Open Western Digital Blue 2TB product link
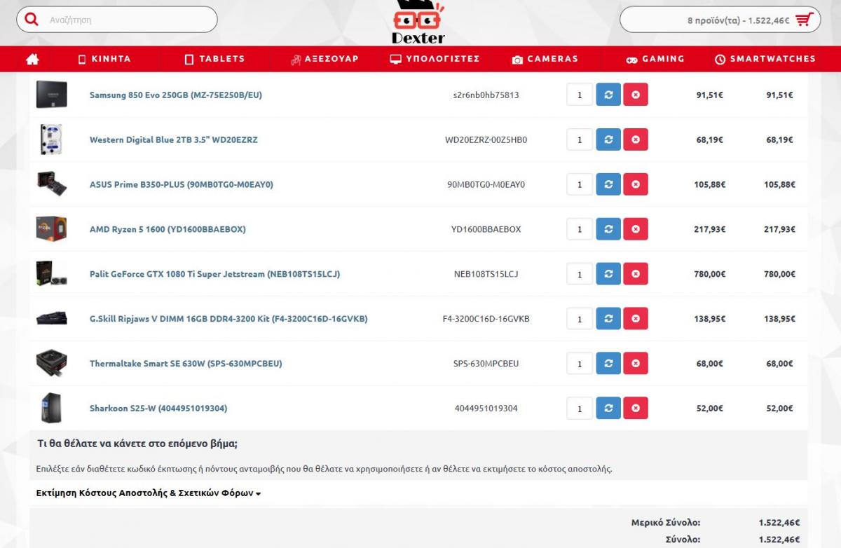The width and height of the screenshot is (841, 548). point(174,139)
